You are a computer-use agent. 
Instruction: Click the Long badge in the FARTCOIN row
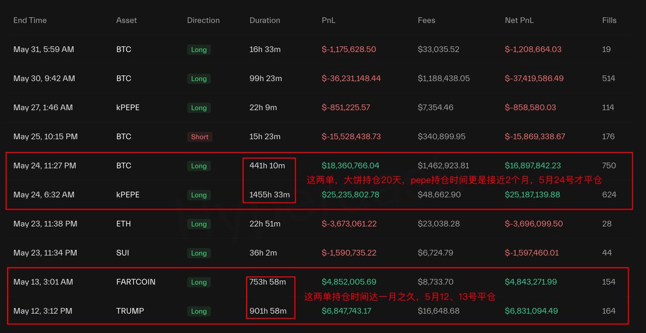tap(199, 282)
